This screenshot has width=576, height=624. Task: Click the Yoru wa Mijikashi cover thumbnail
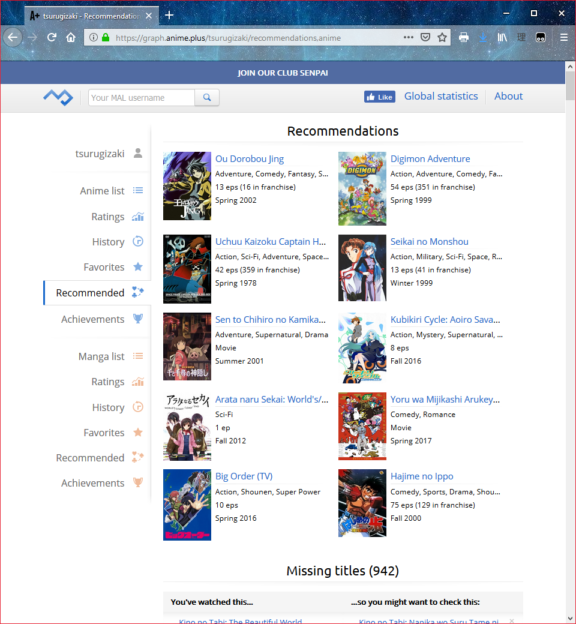(362, 426)
